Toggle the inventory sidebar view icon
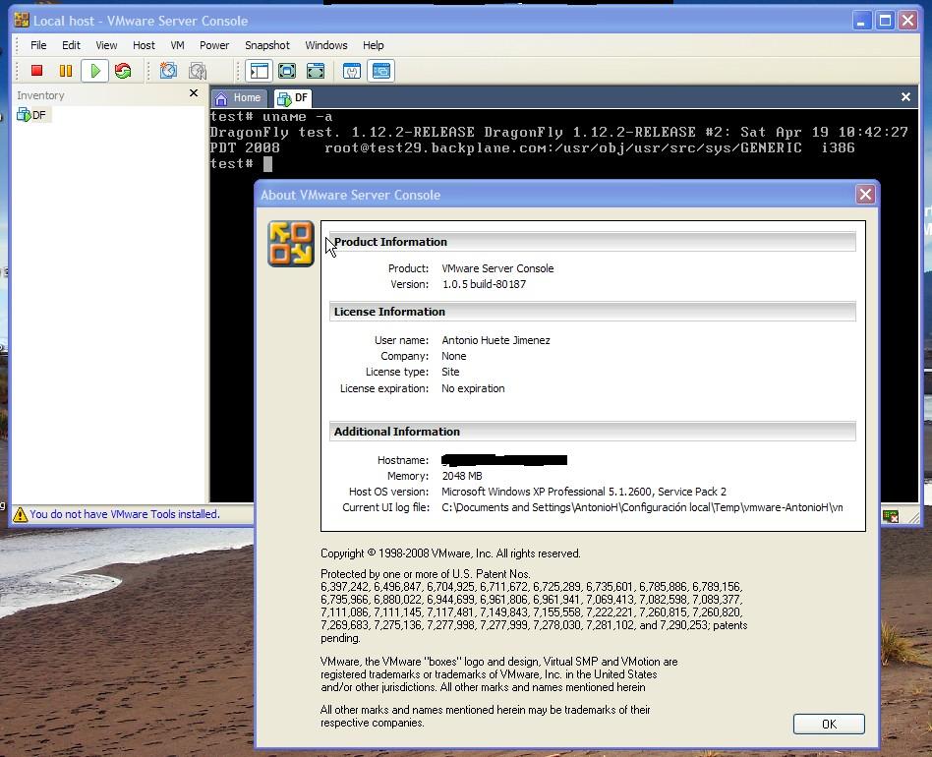Viewport: 932px width, 757px height. 259,71
